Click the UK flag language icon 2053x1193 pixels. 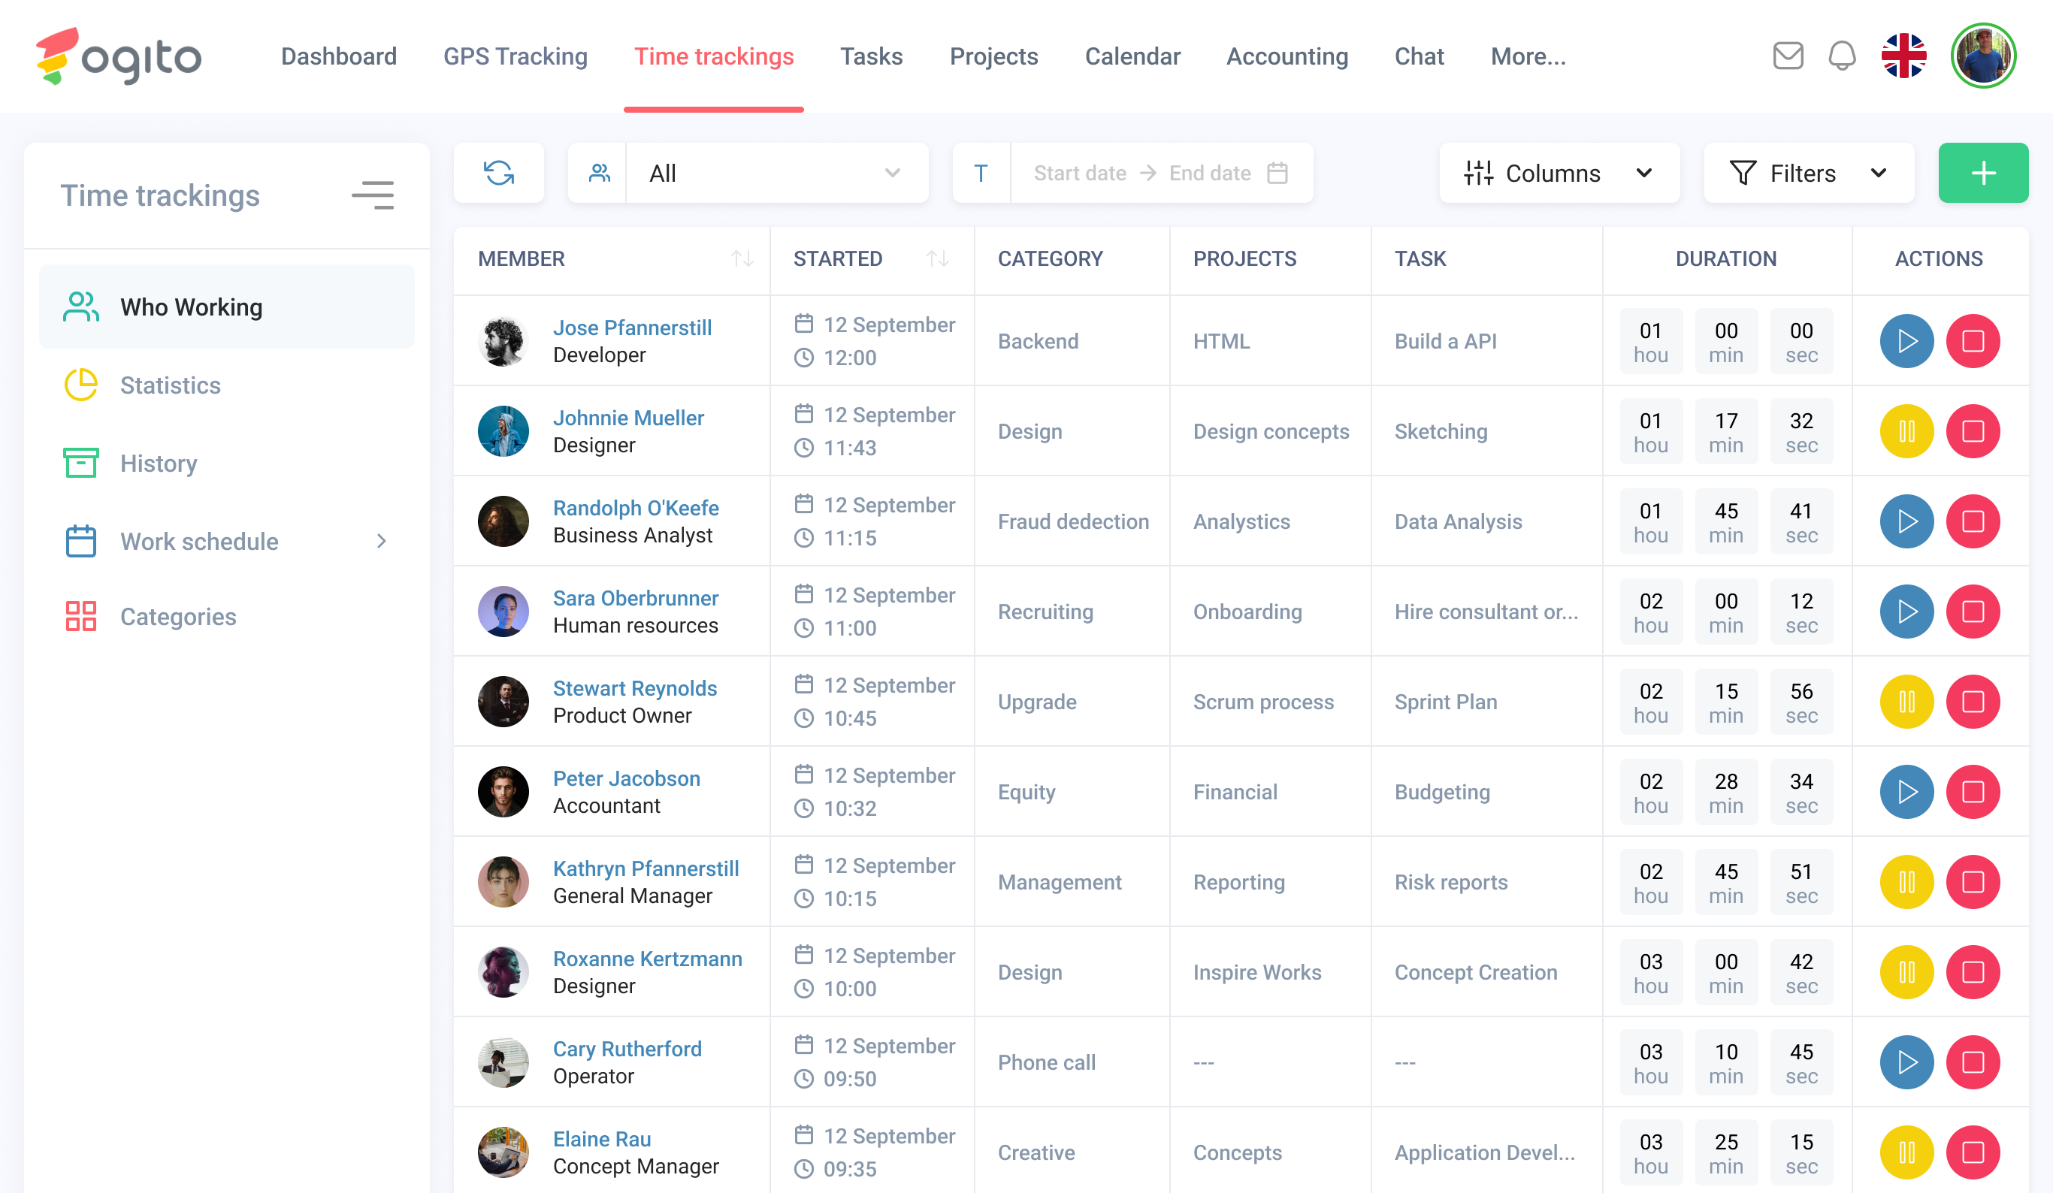(1903, 56)
